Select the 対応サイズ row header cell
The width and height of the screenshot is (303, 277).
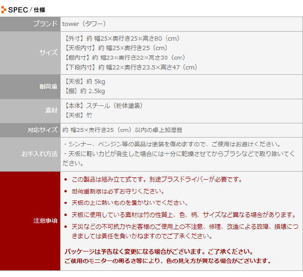43,130
